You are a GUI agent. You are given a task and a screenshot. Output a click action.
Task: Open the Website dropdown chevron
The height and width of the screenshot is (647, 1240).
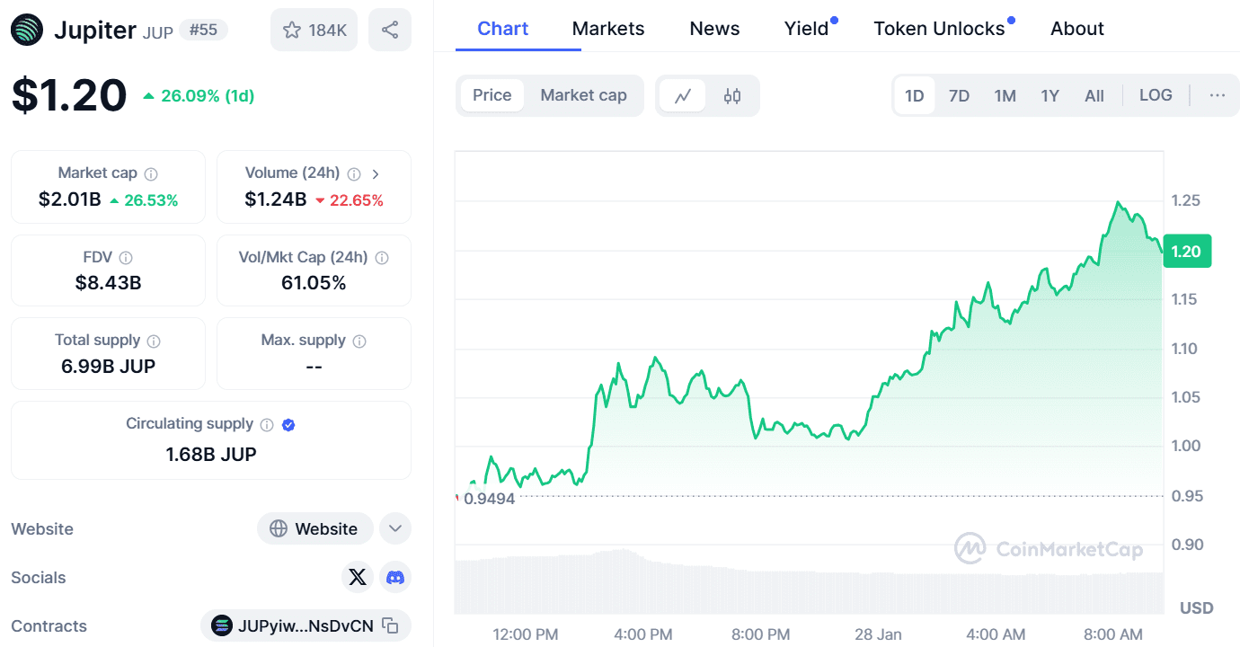click(x=395, y=528)
